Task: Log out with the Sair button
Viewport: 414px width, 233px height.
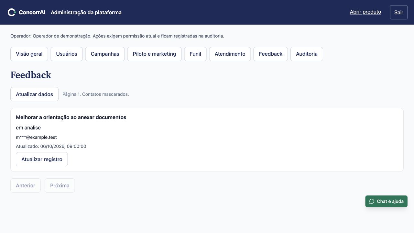Action: (399, 12)
